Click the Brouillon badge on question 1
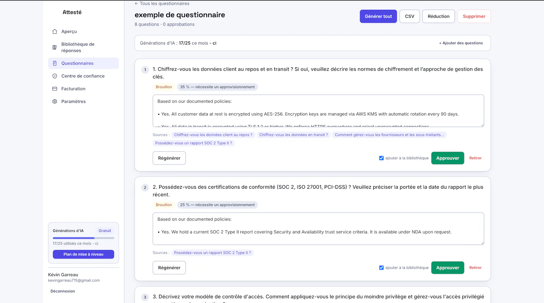544x303 pixels. [x=164, y=87]
